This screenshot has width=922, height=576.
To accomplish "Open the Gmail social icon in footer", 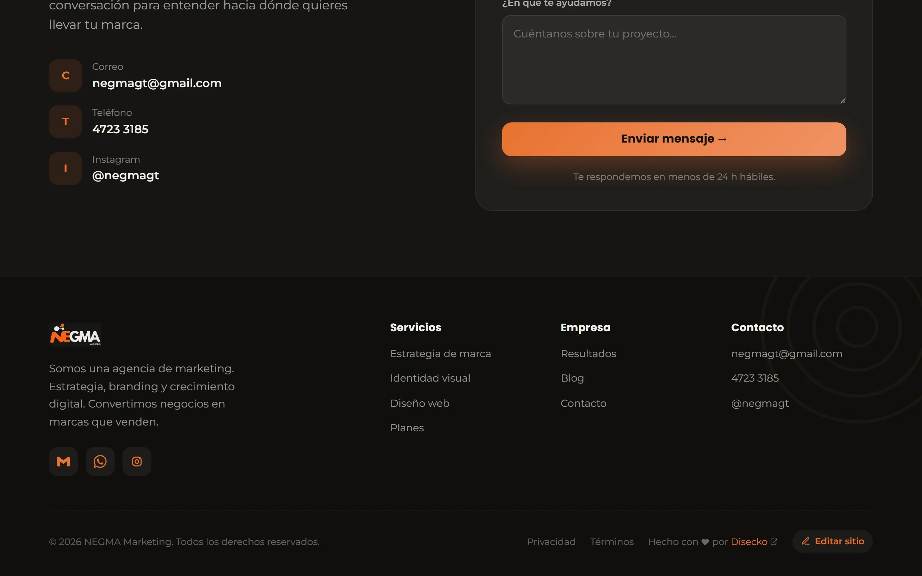I will pyautogui.click(x=63, y=461).
